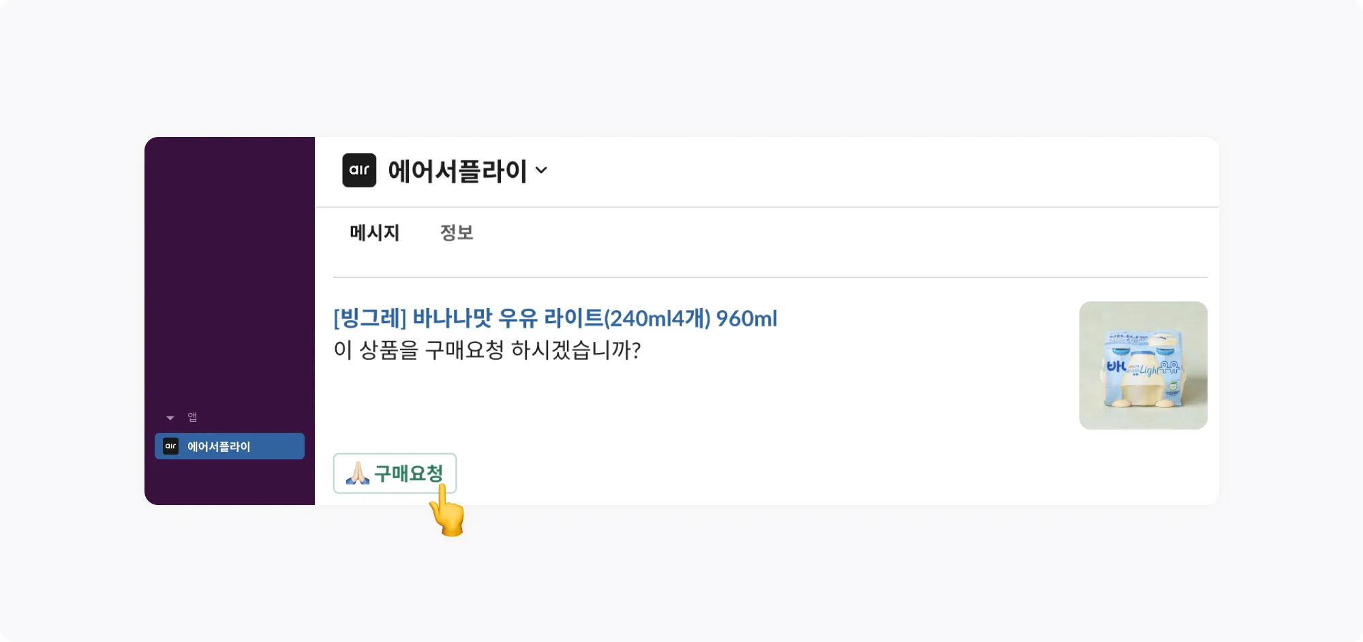Click the praying hands emoji on the button
Viewport: 1363px width, 642px height.
[x=357, y=473]
